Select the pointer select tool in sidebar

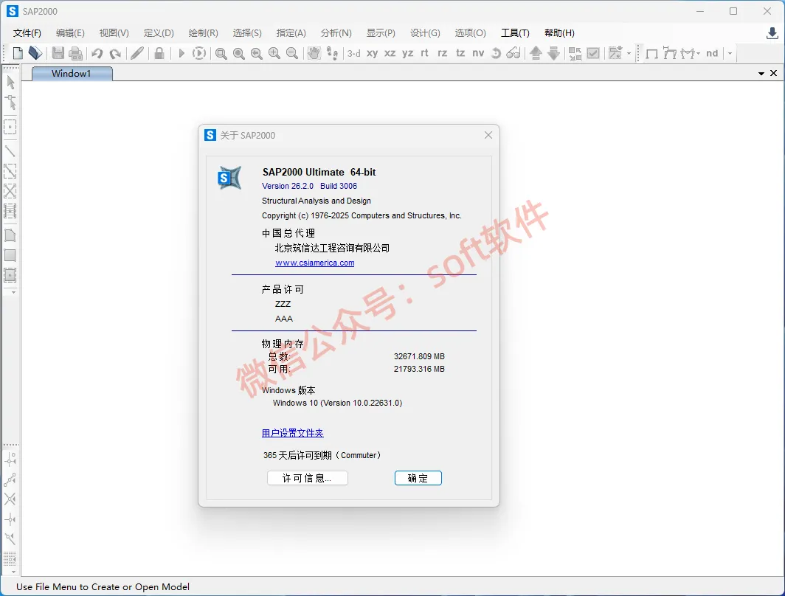pos(10,82)
